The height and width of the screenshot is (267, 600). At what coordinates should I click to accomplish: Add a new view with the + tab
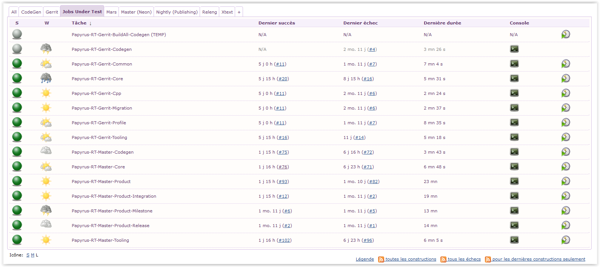click(239, 12)
